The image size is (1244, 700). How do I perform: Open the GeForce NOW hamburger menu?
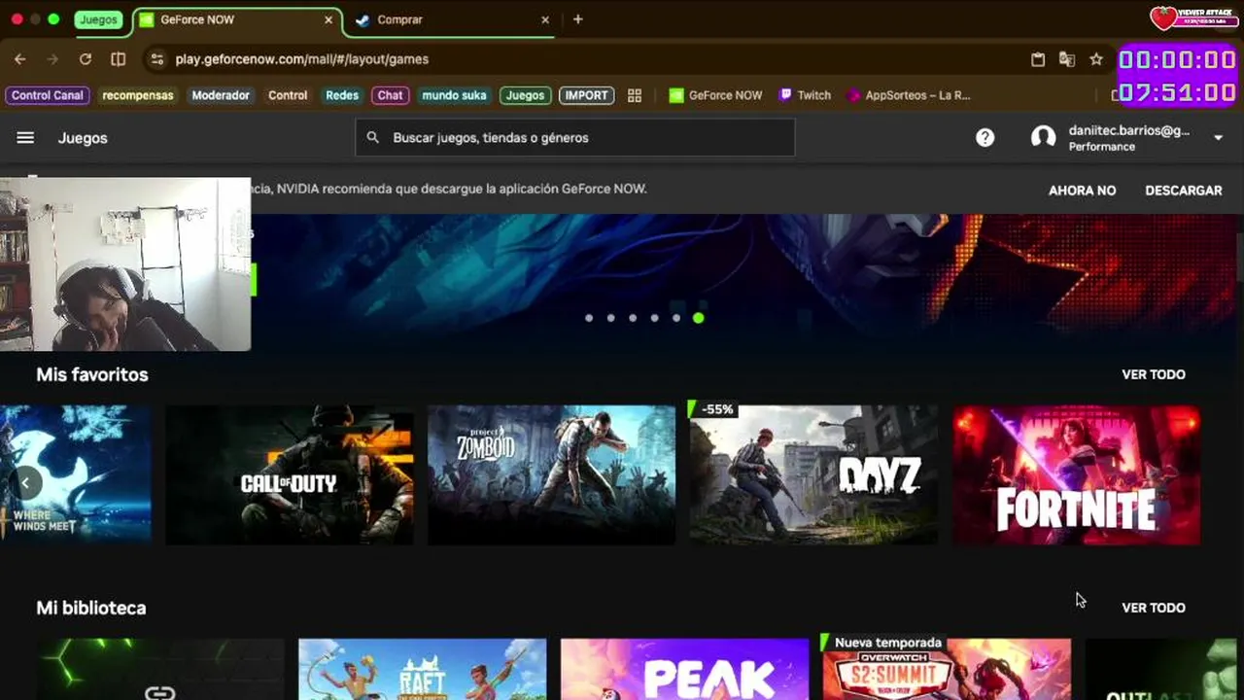pyautogui.click(x=25, y=138)
